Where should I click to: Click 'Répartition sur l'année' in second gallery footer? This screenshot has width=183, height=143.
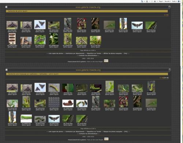pyautogui.click(x=94, y=132)
